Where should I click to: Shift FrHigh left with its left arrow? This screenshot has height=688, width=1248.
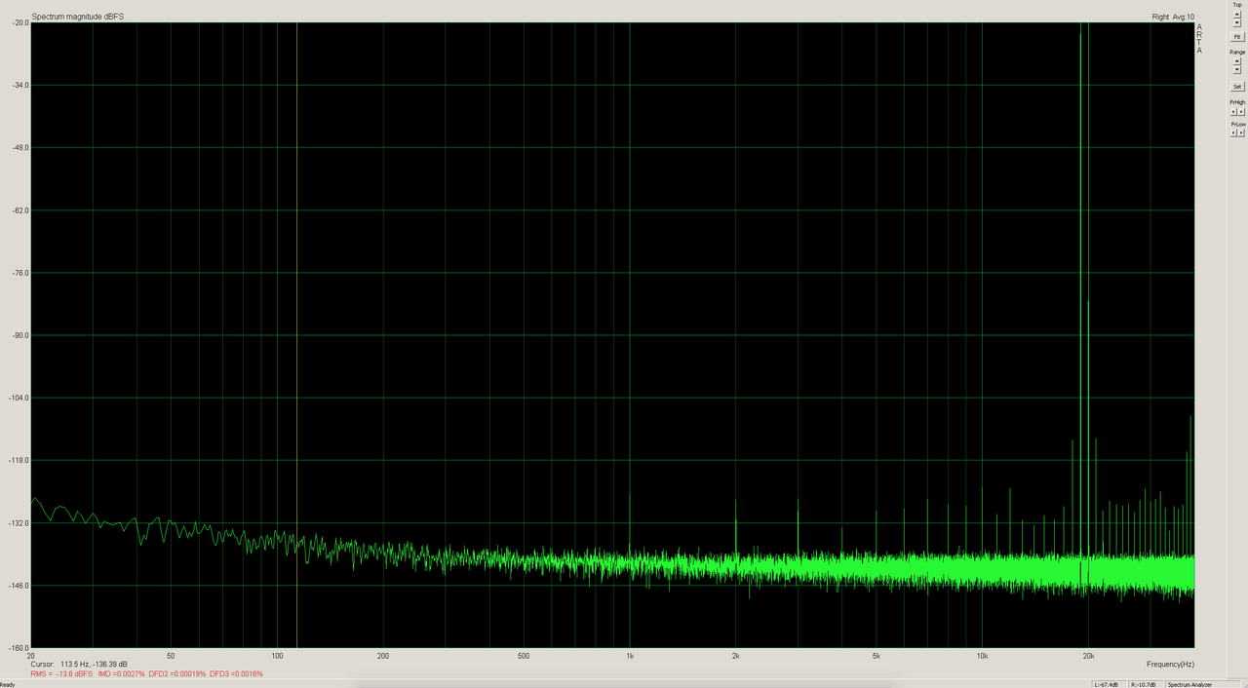[1233, 112]
